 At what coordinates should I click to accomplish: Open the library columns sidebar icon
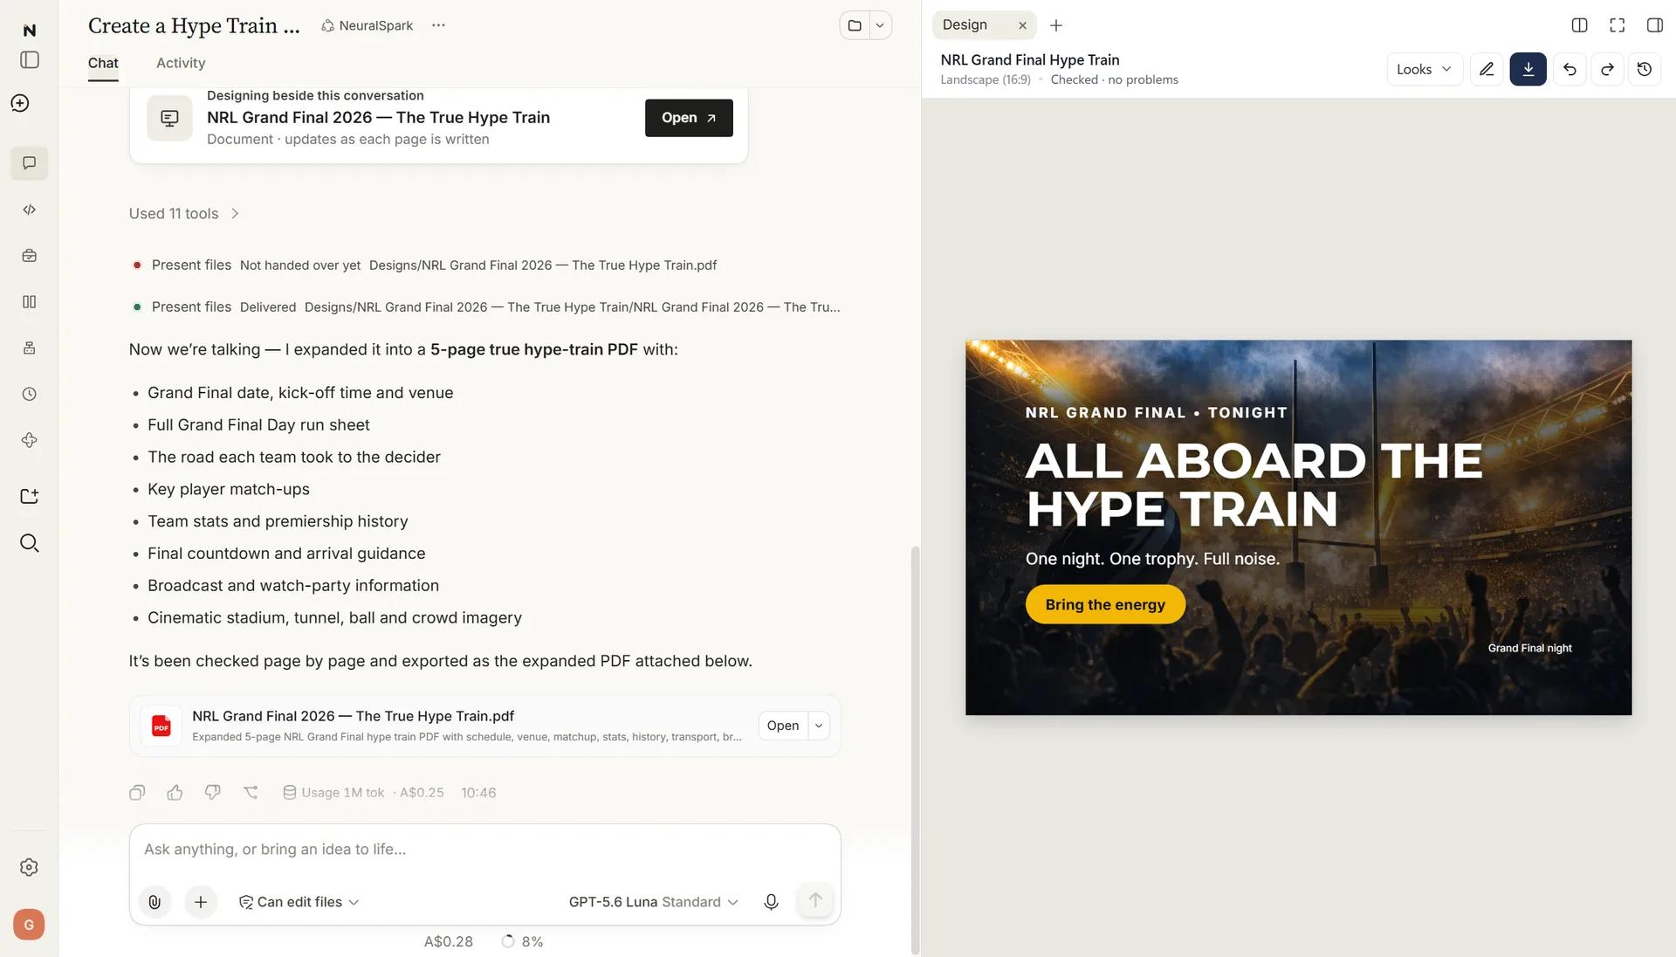[x=29, y=302]
